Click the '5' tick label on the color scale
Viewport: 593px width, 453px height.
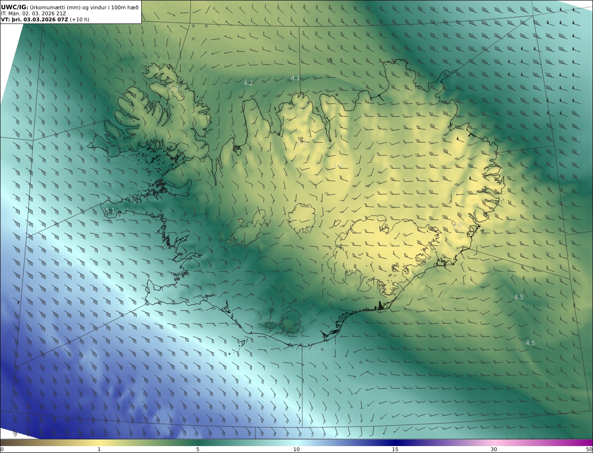coord(198,449)
